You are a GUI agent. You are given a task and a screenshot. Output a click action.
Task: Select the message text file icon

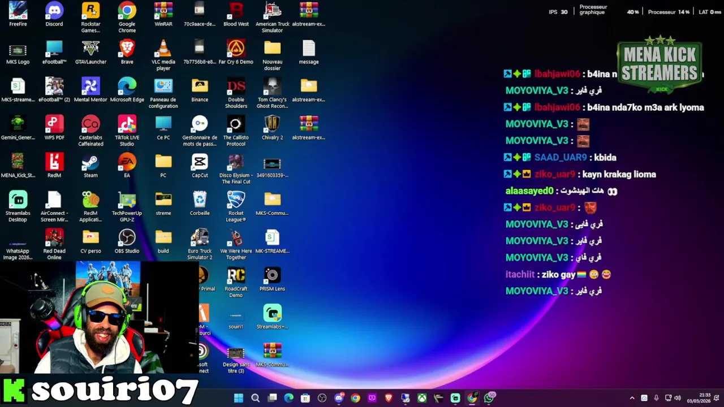(x=309, y=52)
